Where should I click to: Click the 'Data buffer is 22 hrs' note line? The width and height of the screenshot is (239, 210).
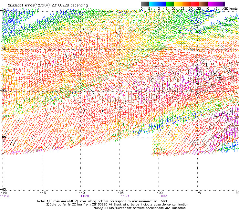point(117,205)
